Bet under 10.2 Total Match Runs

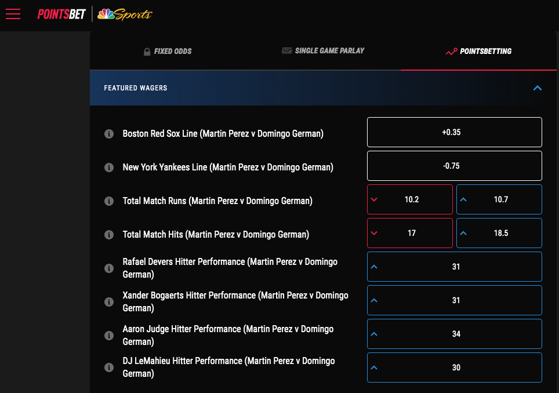pos(410,199)
